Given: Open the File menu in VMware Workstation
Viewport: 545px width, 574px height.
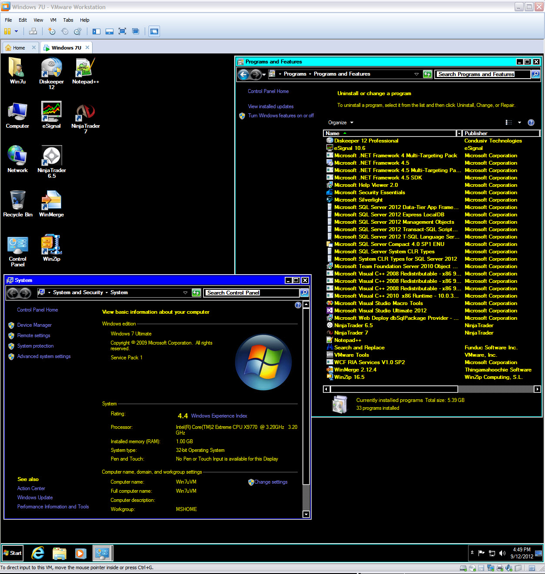Looking at the screenshot, I should point(8,20).
